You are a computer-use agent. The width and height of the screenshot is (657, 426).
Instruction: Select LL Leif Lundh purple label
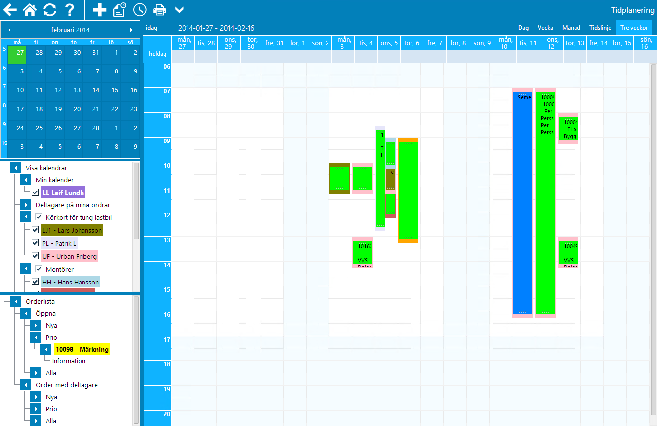tap(63, 192)
